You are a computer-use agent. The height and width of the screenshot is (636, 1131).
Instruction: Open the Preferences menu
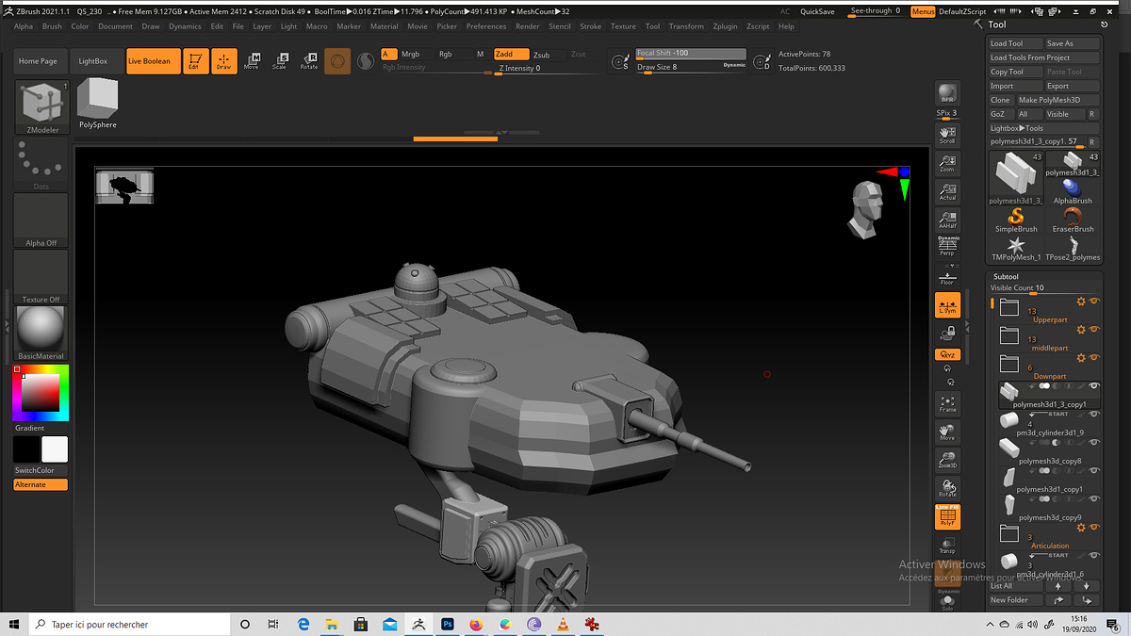(486, 26)
